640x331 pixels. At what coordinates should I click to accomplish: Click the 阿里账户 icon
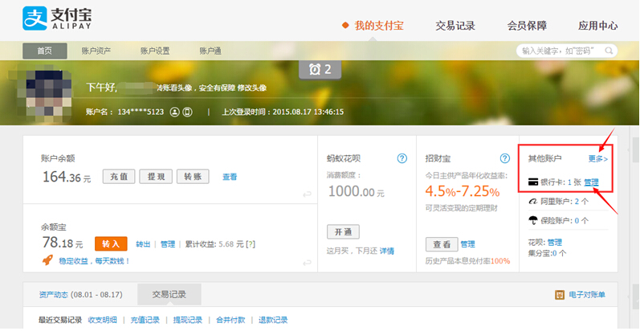click(533, 201)
